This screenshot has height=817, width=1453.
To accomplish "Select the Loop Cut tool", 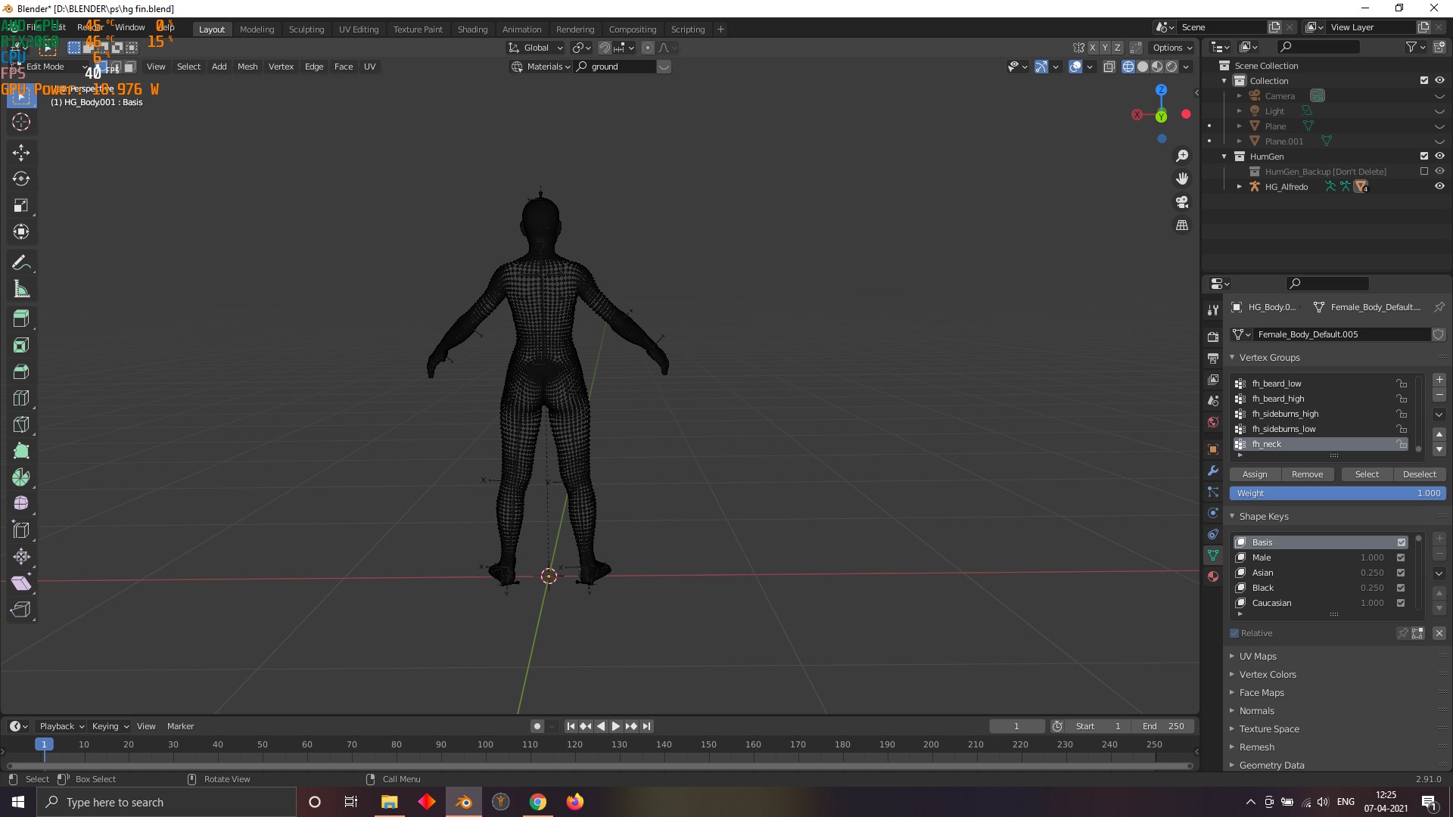I will pos(21,398).
